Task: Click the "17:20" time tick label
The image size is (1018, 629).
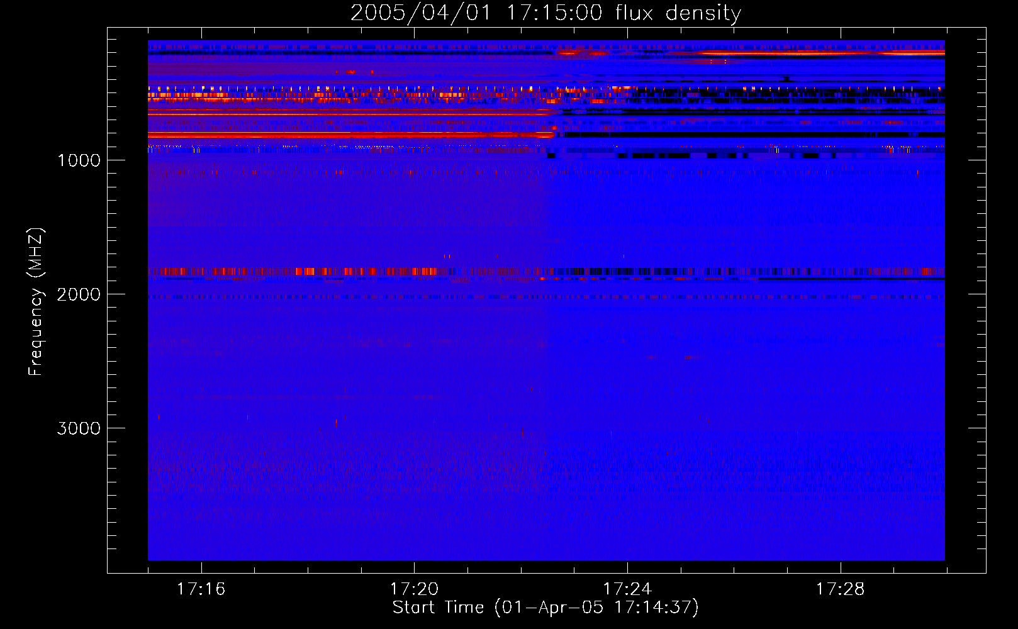Action: [414, 589]
